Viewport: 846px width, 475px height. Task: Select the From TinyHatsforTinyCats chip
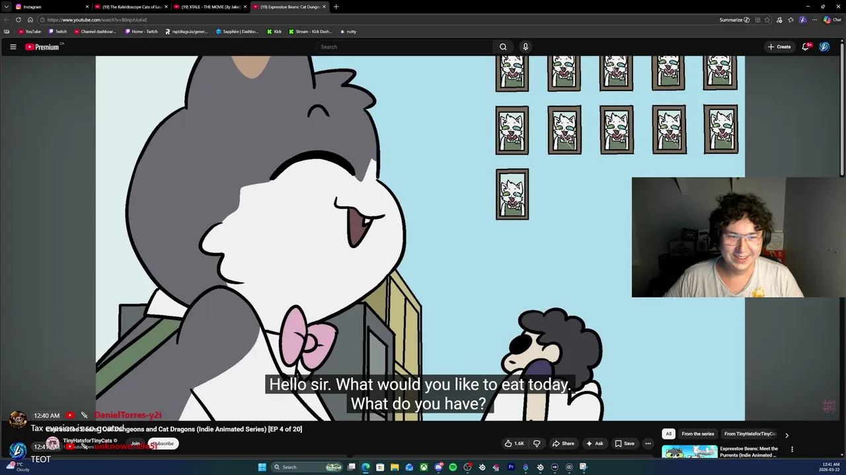[750, 434]
